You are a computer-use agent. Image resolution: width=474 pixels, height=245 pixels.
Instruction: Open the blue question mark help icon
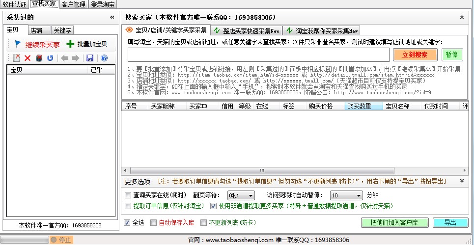[x=104, y=58]
